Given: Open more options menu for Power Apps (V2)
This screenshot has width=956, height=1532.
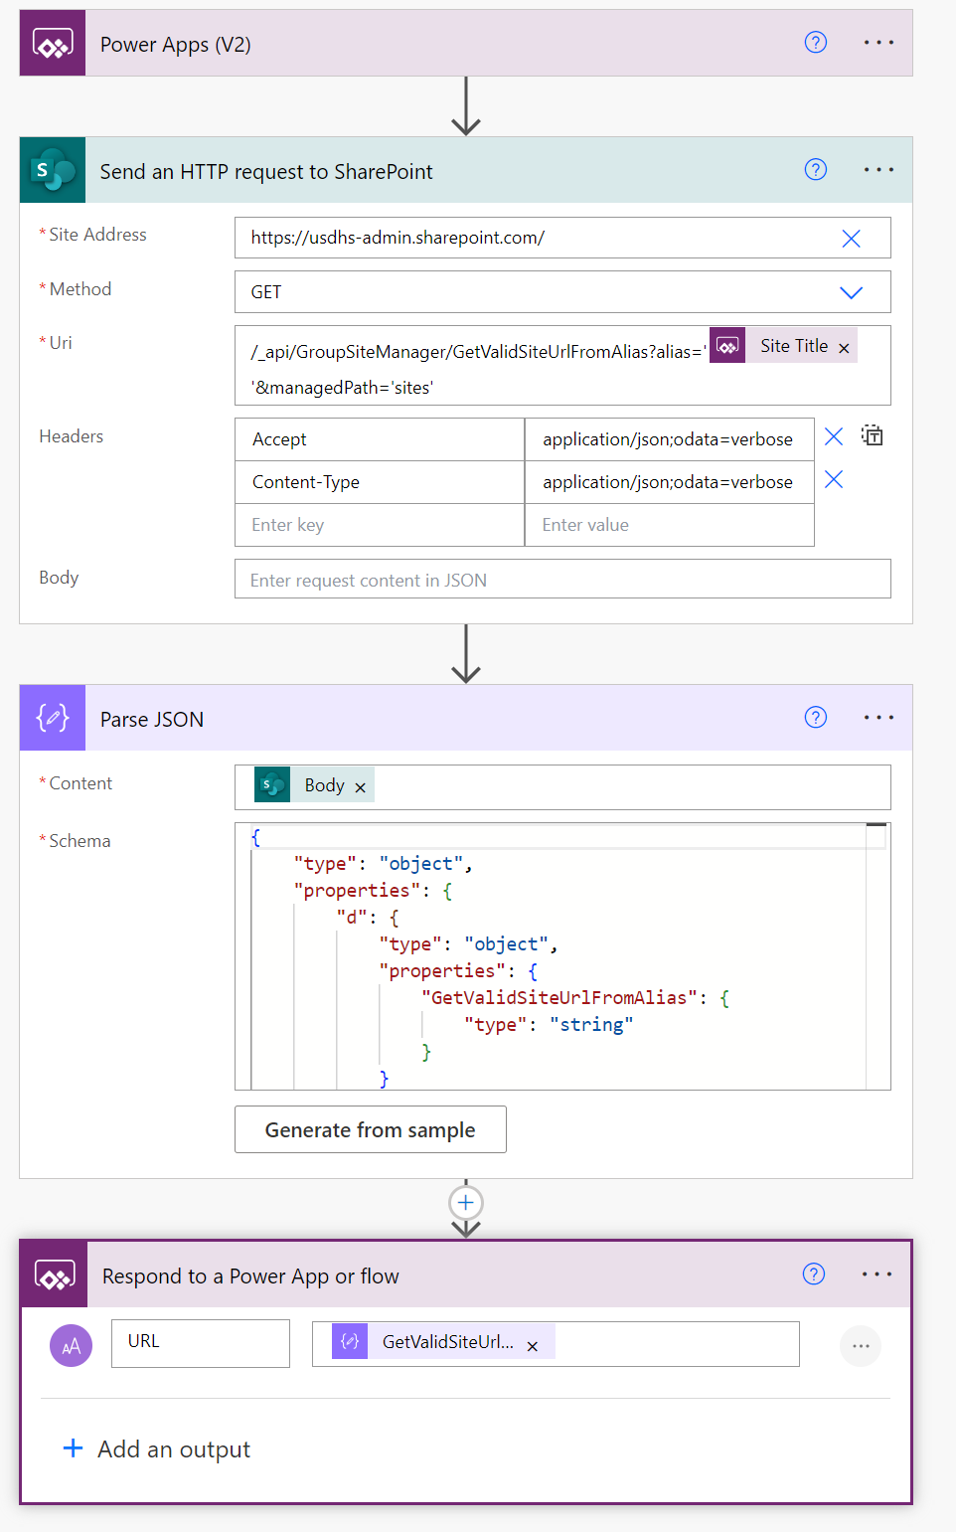Looking at the screenshot, I should coord(878,43).
